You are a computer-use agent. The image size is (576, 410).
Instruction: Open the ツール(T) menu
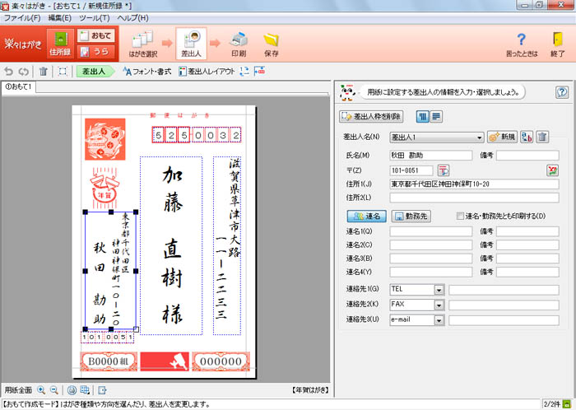click(95, 17)
